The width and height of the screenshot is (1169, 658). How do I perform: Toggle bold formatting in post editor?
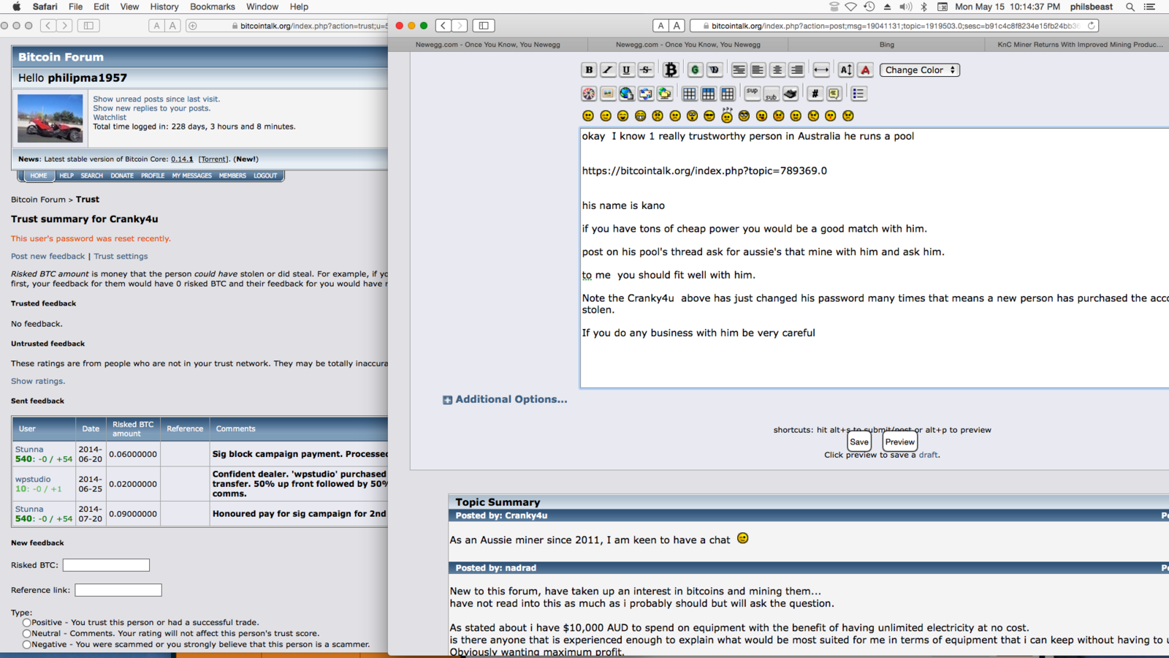pos(589,70)
